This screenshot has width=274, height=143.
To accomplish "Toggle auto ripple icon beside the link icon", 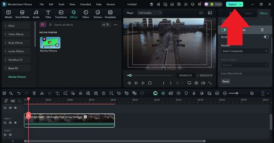I will pos(13,101).
